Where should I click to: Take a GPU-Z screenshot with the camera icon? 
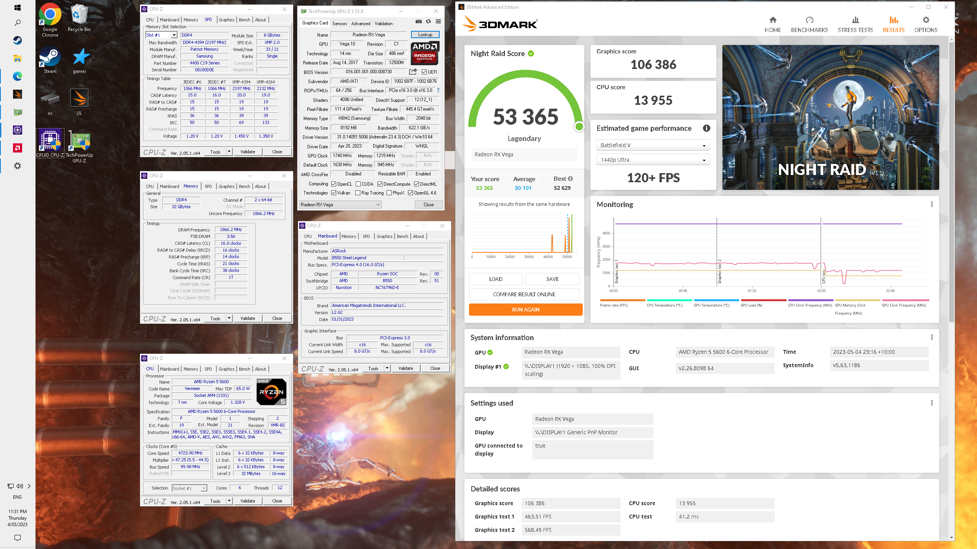[x=419, y=21]
